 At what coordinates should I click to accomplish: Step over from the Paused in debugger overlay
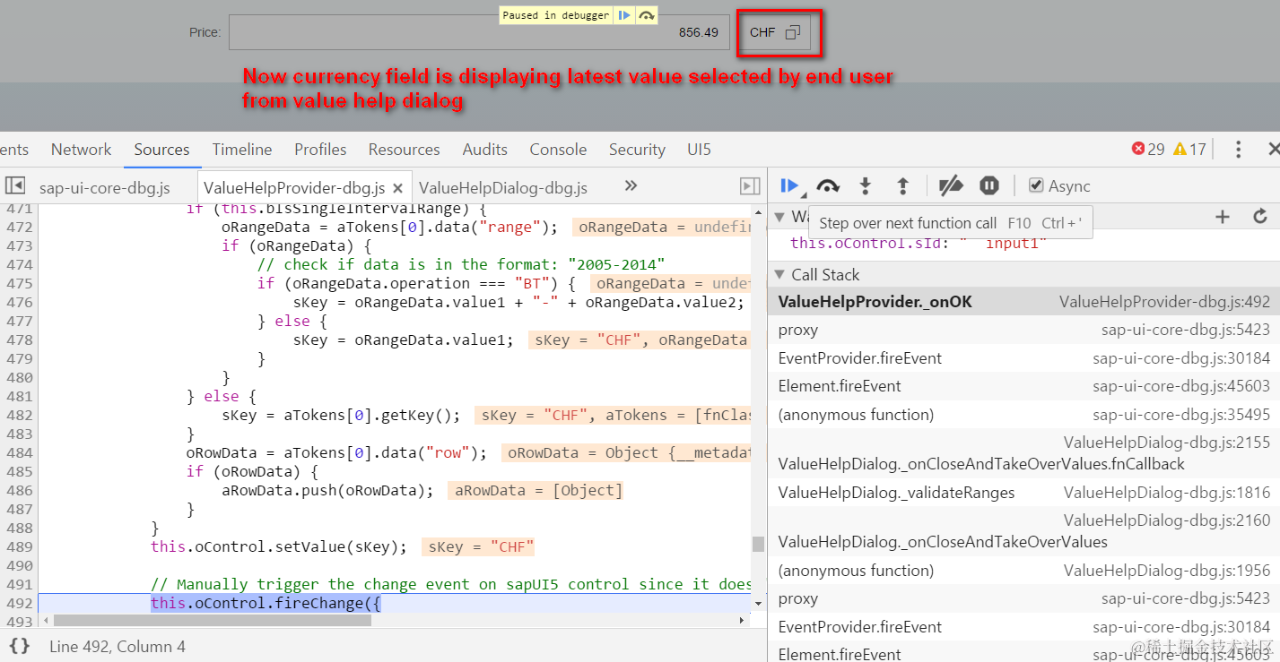tap(646, 15)
